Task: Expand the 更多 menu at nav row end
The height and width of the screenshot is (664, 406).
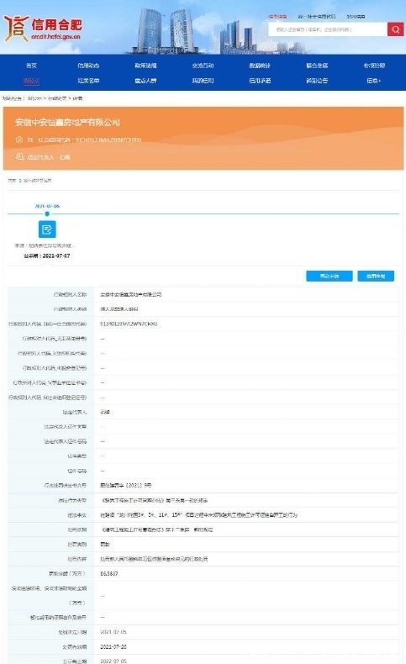Action: 374,81
